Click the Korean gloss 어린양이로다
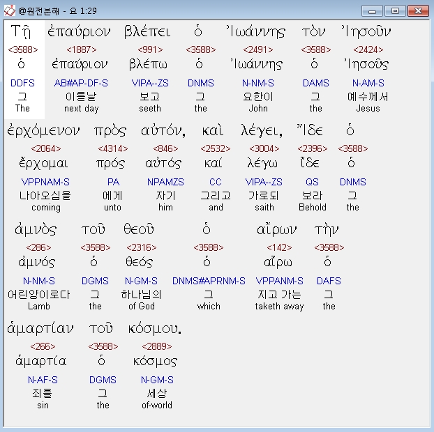The width and height of the screenshot is (434, 432). coord(39,295)
